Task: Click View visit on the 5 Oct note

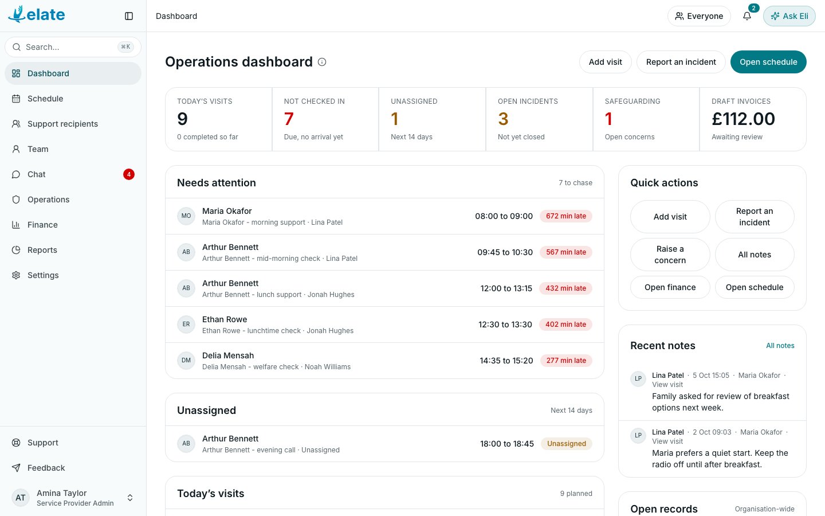Action: click(x=667, y=385)
